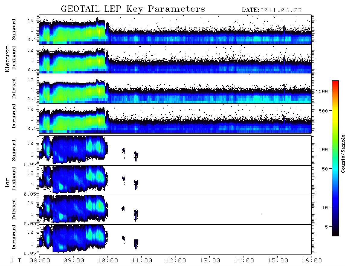This screenshot has width=345, height=266.
Task: Click the "100" color bar tick
Action: tap(323, 150)
